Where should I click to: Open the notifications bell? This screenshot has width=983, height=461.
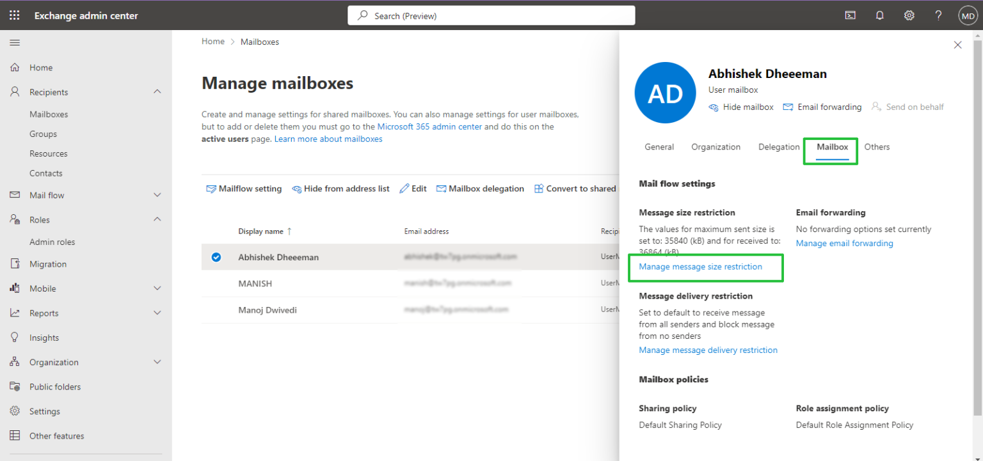(x=879, y=15)
